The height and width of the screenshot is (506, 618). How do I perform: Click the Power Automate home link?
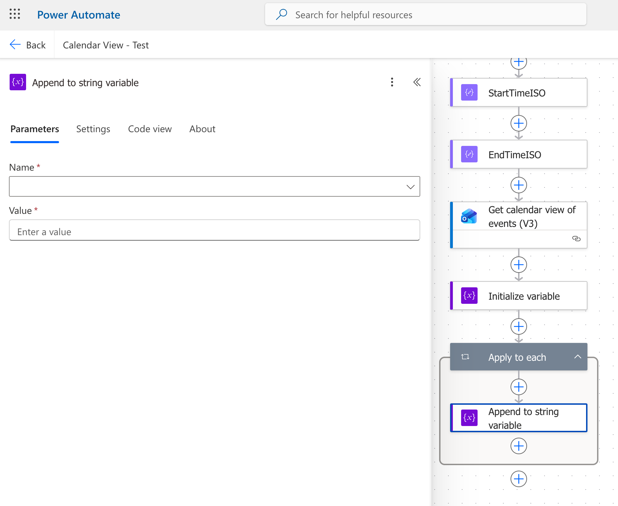pyautogui.click(x=79, y=15)
